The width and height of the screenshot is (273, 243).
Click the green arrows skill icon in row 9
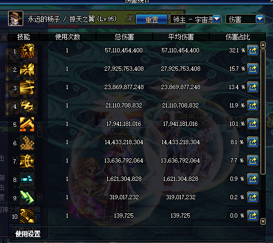27,198
